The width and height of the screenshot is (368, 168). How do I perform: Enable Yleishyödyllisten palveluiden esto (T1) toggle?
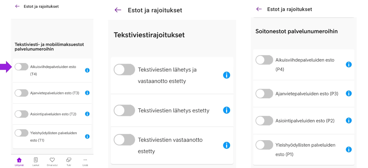click(x=21, y=133)
